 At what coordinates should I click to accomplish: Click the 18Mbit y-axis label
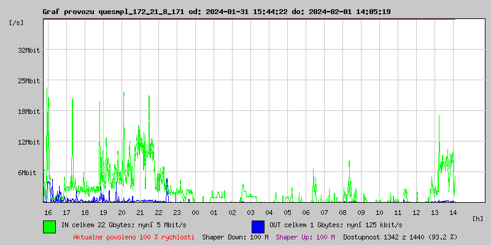click(x=29, y=111)
